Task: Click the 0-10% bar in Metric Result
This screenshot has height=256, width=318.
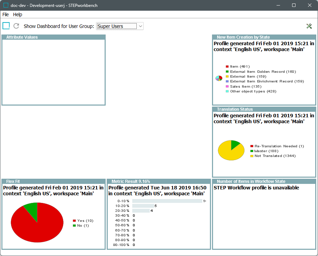Action: coord(167,201)
